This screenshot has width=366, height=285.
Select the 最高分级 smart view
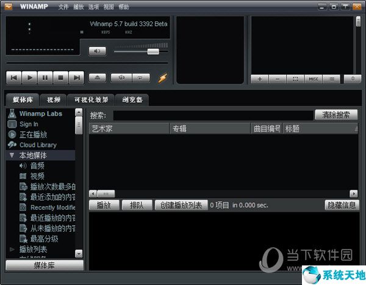click(44, 239)
